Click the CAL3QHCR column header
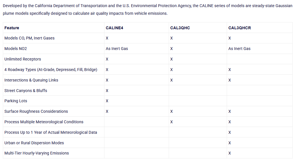This screenshot has width=295, height=165. [x=240, y=28]
